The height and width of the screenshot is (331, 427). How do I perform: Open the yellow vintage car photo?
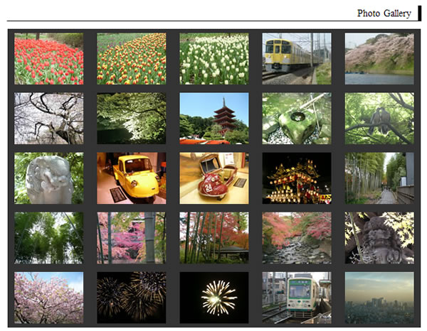click(131, 178)
